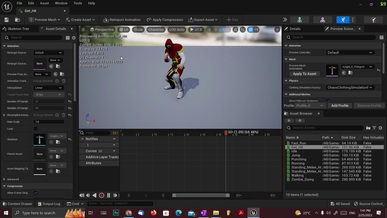Expand the Advanced section
The image size is (387, 218).
coord(4,179)
